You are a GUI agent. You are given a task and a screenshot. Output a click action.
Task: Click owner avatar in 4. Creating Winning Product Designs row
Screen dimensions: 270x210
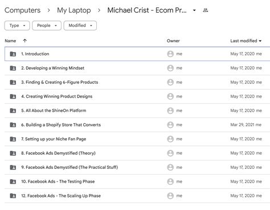click(170, 96)
